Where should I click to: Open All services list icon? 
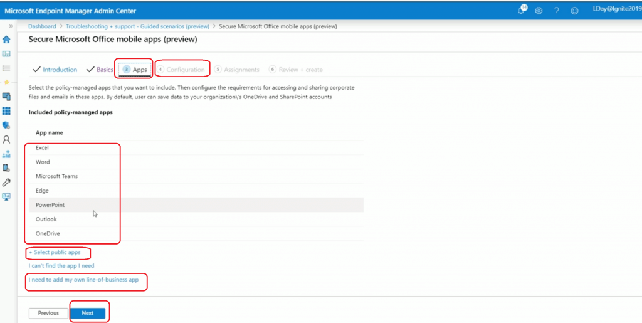point(6,68)
